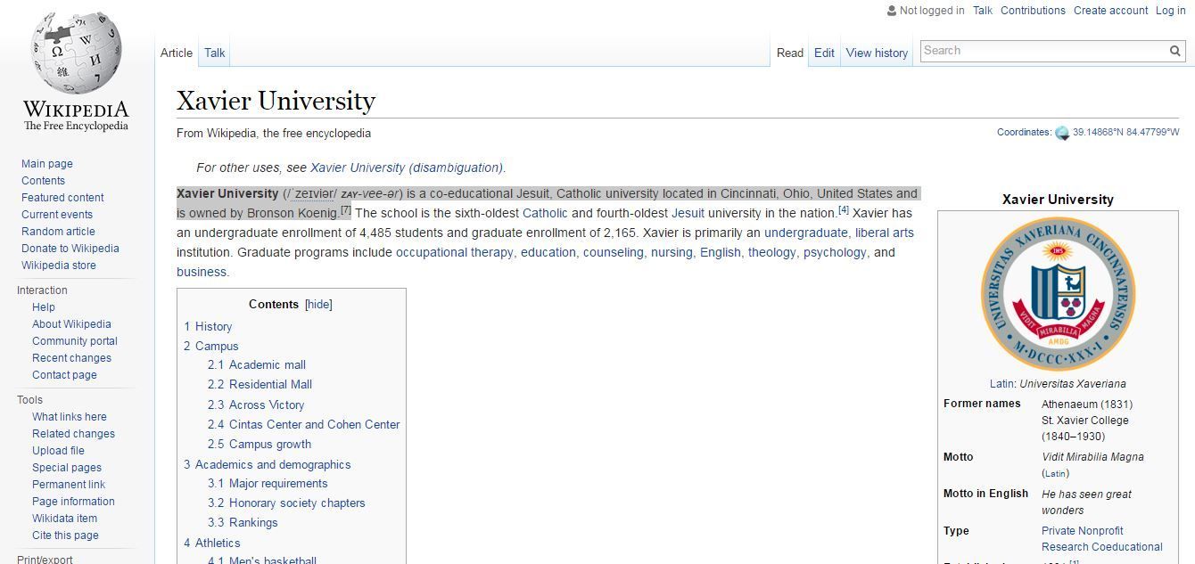The height and width of the screenshot is (564, 1195).
Task: Open Xavier University (disambiguation) link
Action: point(407,168)
